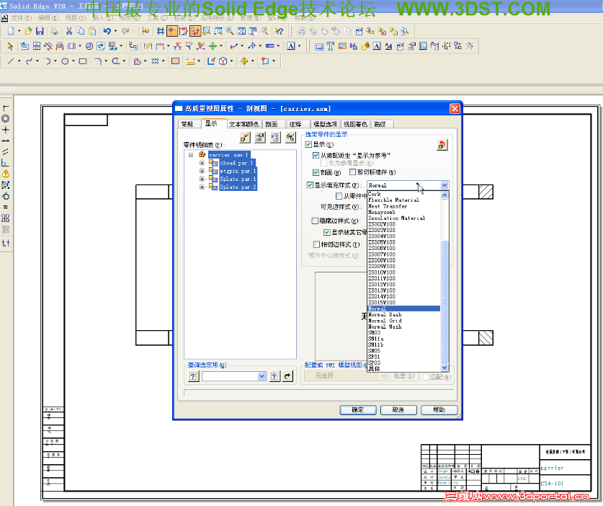Select Honeycomb in fill style list

pyautogui.click(x=403, y=213)
